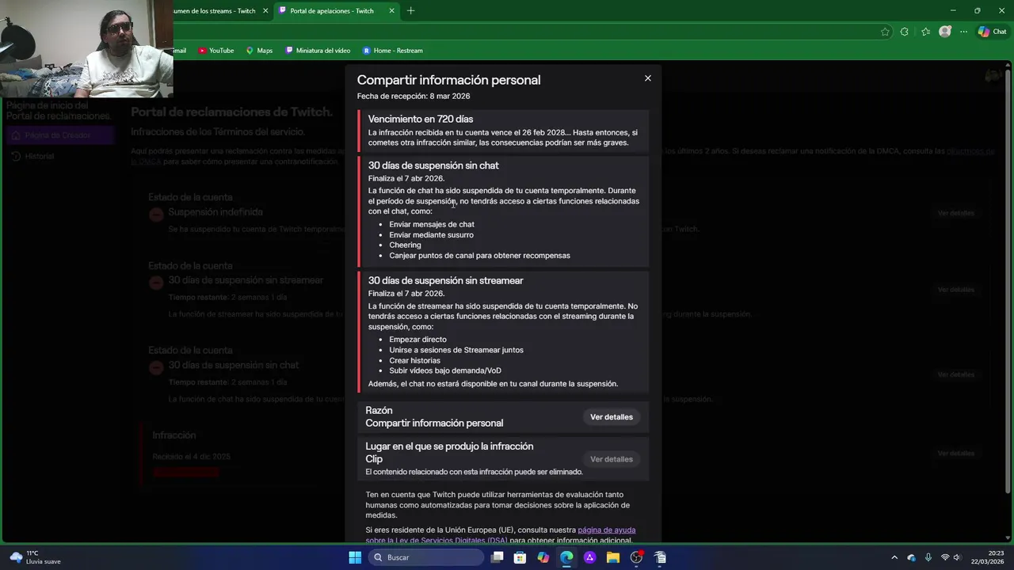Show hidden system tray icons
1014x570 pixels.
[x=894, y=557]
